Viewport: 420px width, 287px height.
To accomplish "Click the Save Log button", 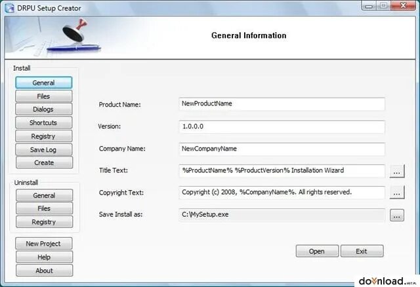I will point(44,149).
